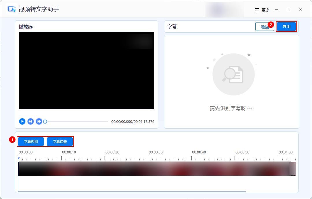Close the 视频转文字助手 window
This screenshot has height=199, width=312.
click(x=301, y=10)
